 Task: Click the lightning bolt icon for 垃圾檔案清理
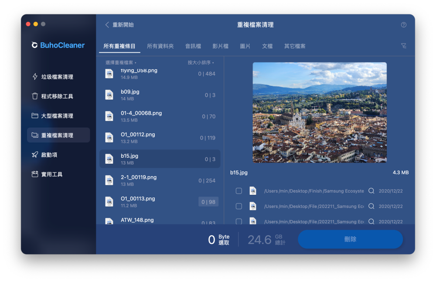coord(35,76)
